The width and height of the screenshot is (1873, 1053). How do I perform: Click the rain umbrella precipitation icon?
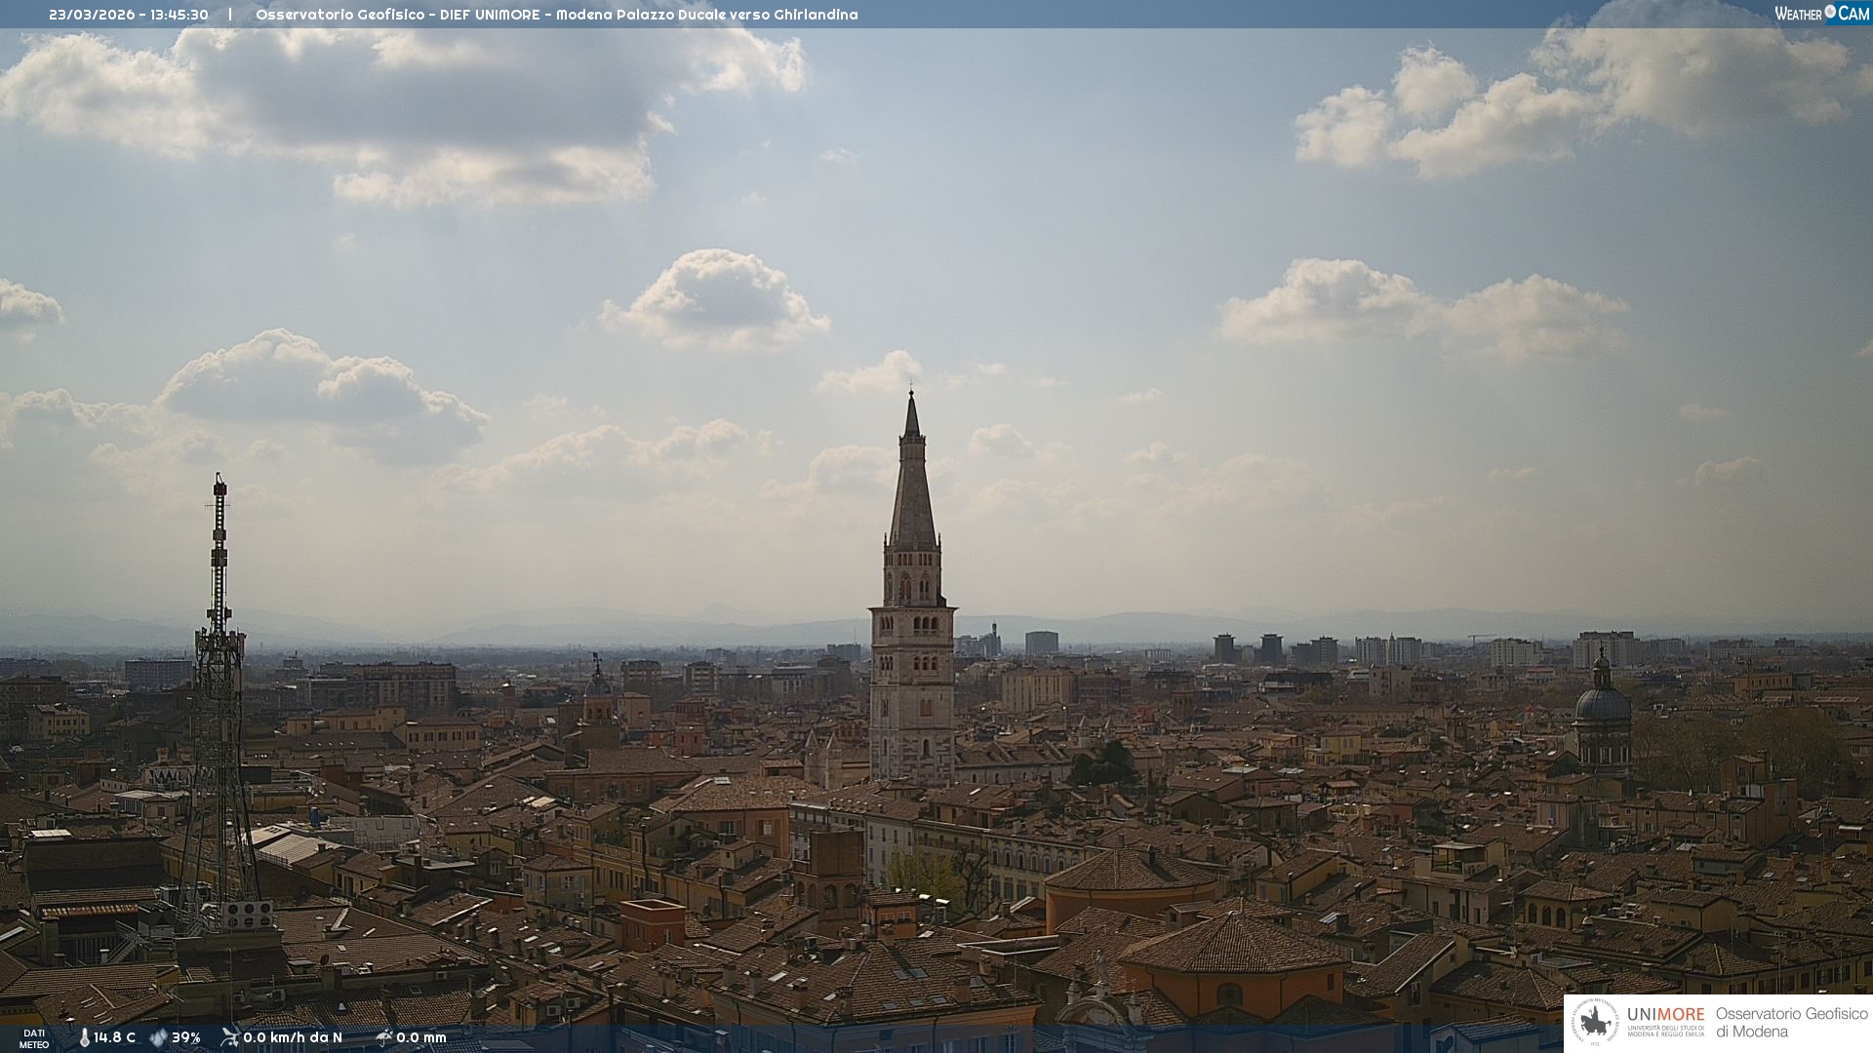click(x=383, y=1037)
